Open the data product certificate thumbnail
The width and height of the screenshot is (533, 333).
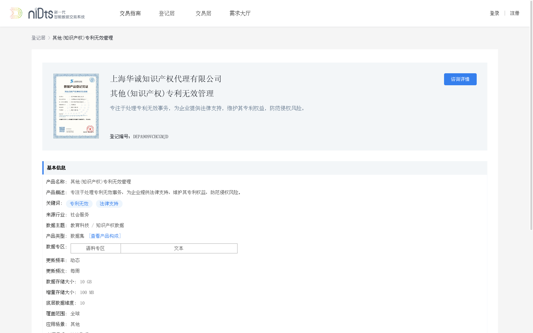(76, 106)
